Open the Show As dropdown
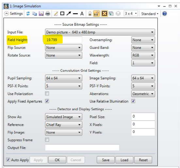180x168 pixels. click(x=64, y=117)
